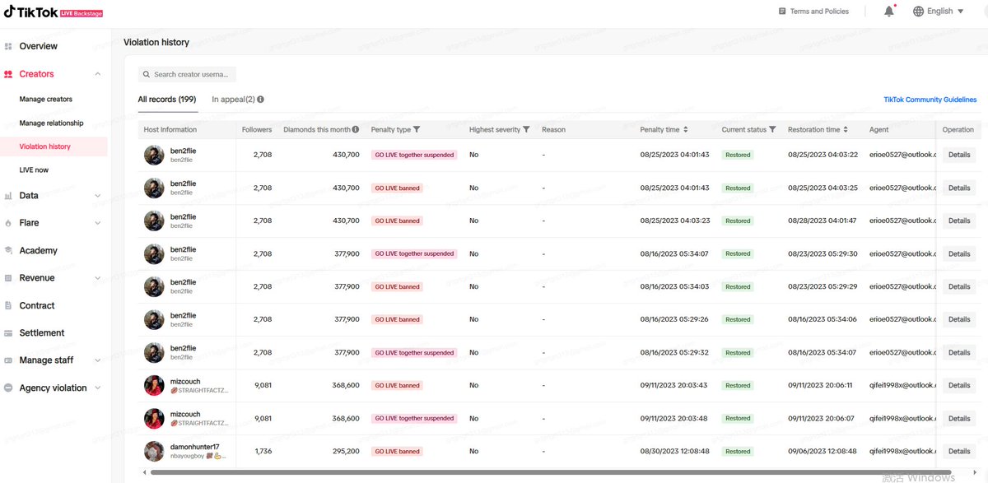
Task: Switch to In appeal(2) tab
Action: (x=233, y=100)
